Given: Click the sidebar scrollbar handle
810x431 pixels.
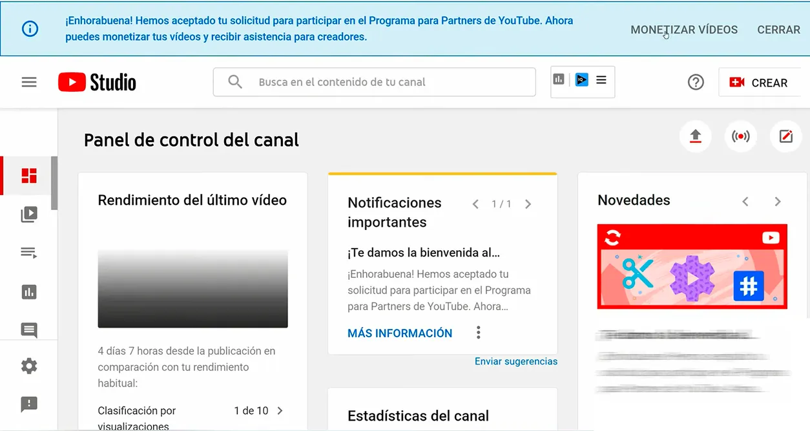Looking at the screenshot, I should click(54, 183).
